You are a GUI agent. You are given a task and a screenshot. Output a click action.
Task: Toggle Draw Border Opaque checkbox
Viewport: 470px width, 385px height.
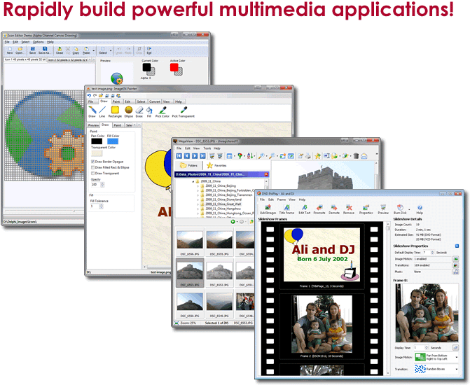click(x=93, y=162)
